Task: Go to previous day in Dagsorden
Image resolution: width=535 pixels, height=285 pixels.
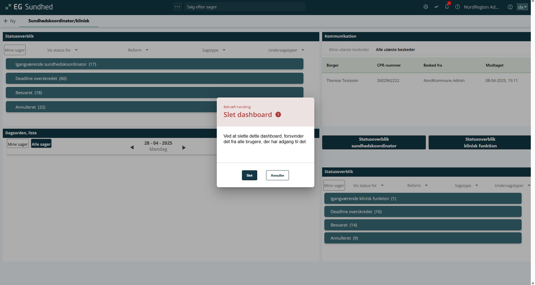Action: click(132, 147)
